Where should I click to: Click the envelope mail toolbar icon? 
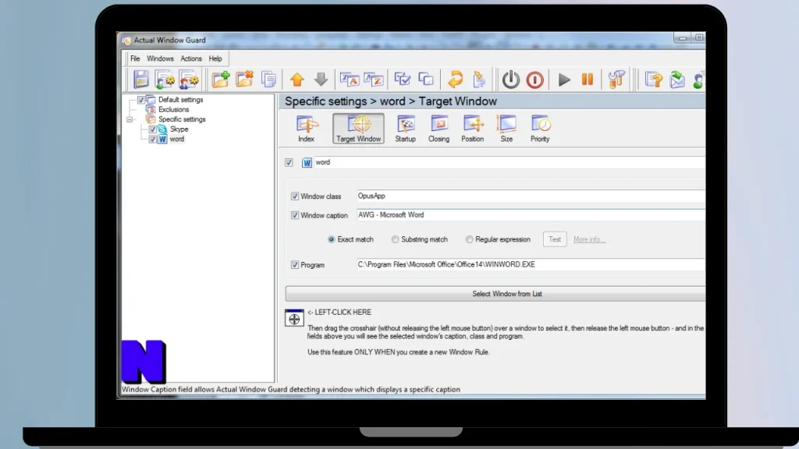click(677, 80)
